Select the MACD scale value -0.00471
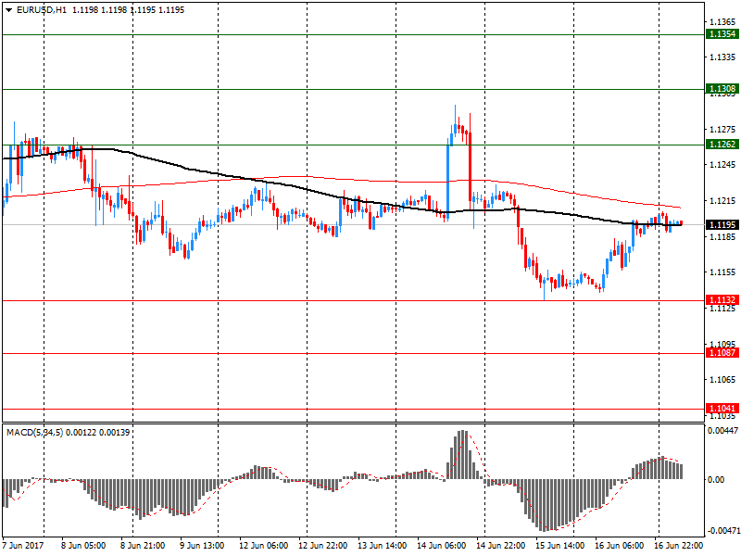741x556 pixels. [723, 530]
